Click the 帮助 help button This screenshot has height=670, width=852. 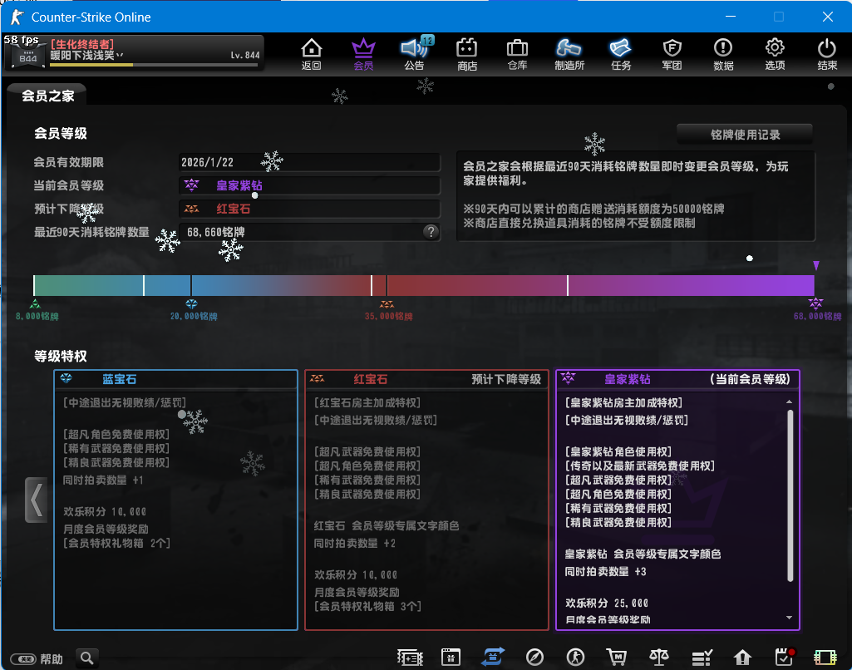point(40,658)
